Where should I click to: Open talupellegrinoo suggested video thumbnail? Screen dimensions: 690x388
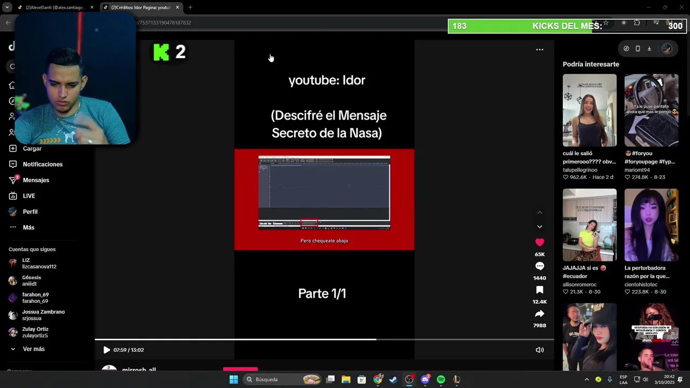pyautogui.click(x=590, y=110)
